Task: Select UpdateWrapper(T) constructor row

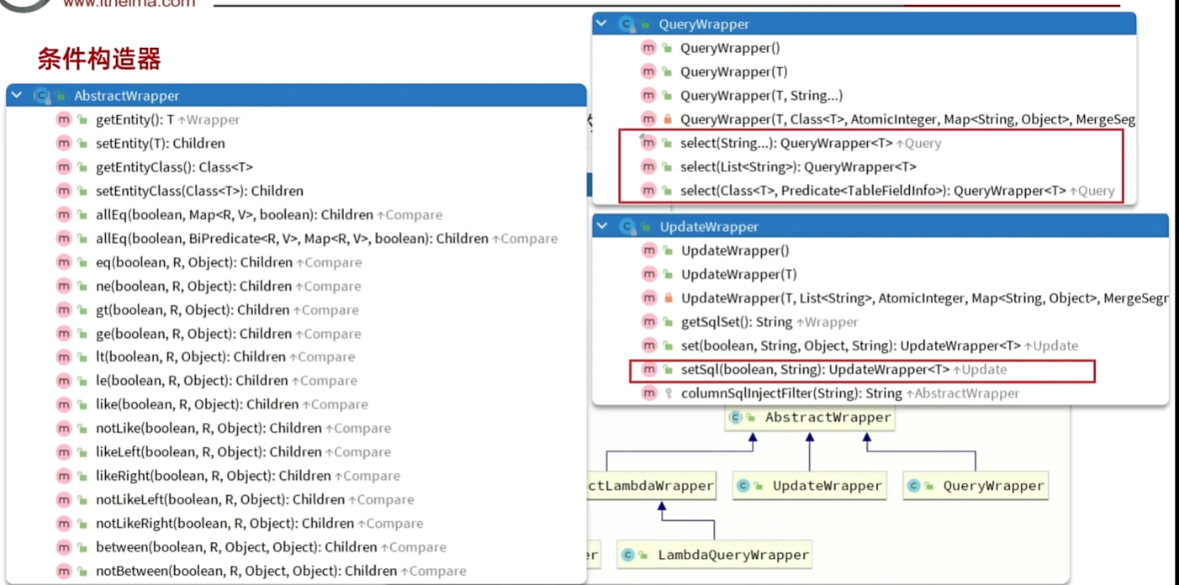Action: 880,274
